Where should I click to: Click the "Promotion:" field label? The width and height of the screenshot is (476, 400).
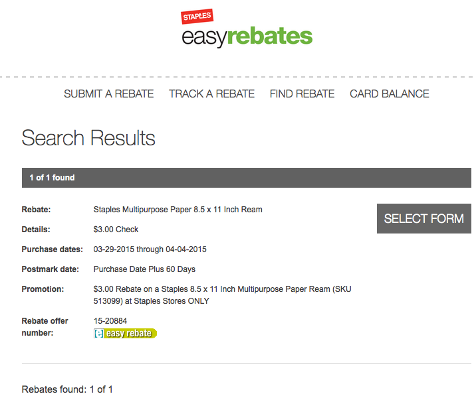(x=43, y=289)
